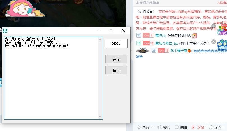Click the 开始 (start) button
Screen dimensions: 227x131
(116, 59)
